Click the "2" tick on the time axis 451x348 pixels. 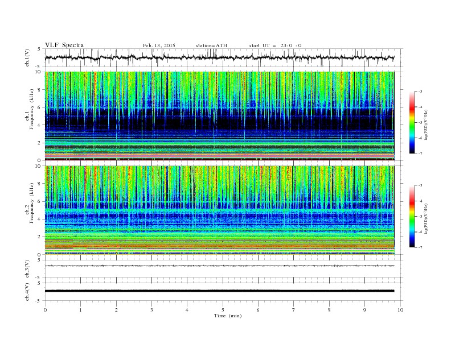(x=116, y=310)
